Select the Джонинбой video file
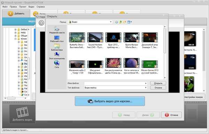 click(150, 40)
